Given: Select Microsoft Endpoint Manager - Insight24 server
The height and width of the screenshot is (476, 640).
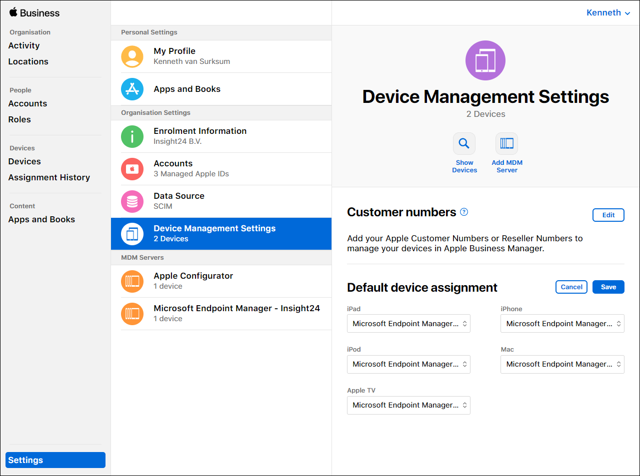Looking at the screenshot, I should coord(221,314).
